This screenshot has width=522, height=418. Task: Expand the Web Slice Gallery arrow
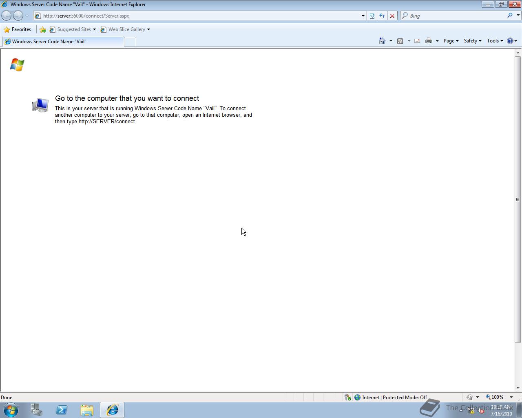[148, 29]
